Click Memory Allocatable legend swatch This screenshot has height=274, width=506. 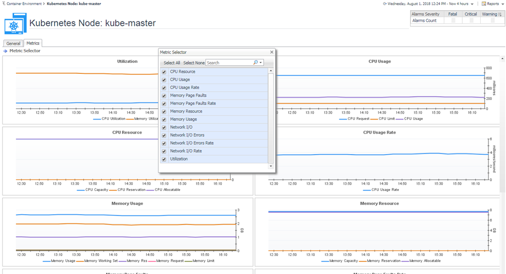click(405, 261)
